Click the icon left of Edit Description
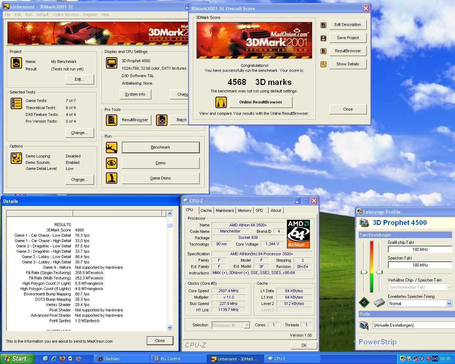This screenshot has height=364, width=455. pos(323,25)
